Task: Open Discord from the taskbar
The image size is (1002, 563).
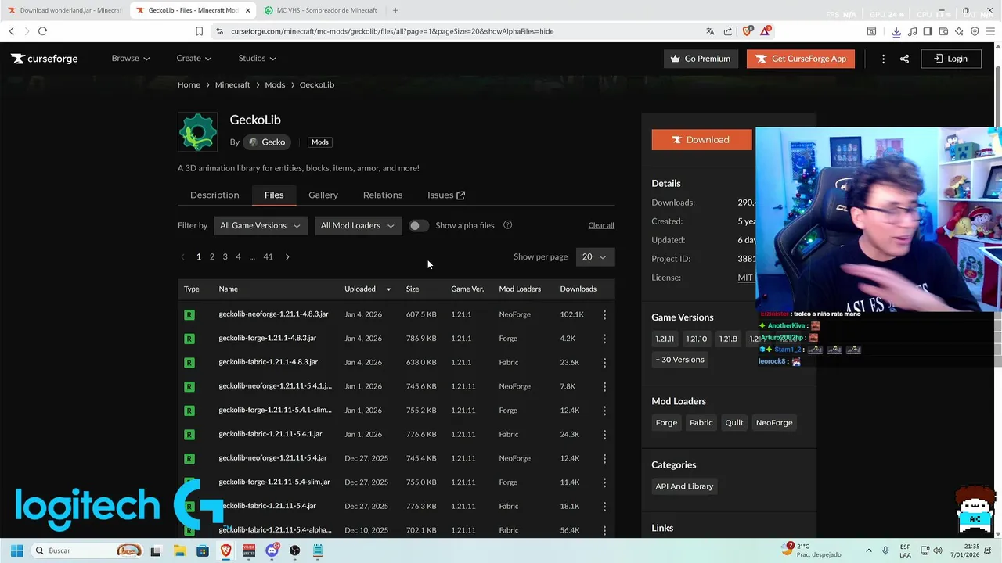Action: click(x=272, y=550)
